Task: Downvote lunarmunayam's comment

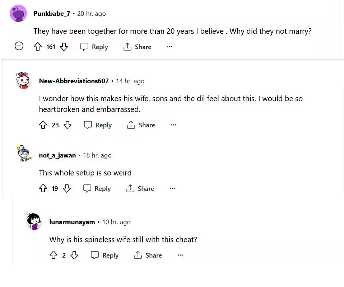Action: [74, 255]
